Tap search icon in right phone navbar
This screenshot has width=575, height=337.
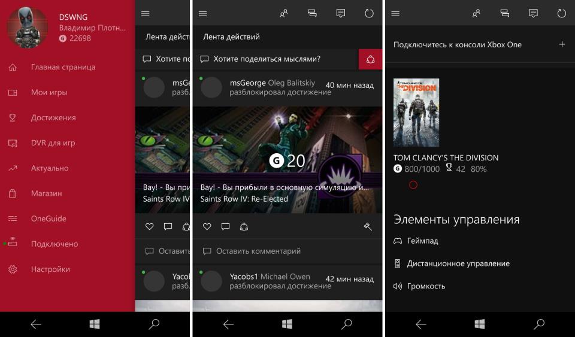coord(539,324)
